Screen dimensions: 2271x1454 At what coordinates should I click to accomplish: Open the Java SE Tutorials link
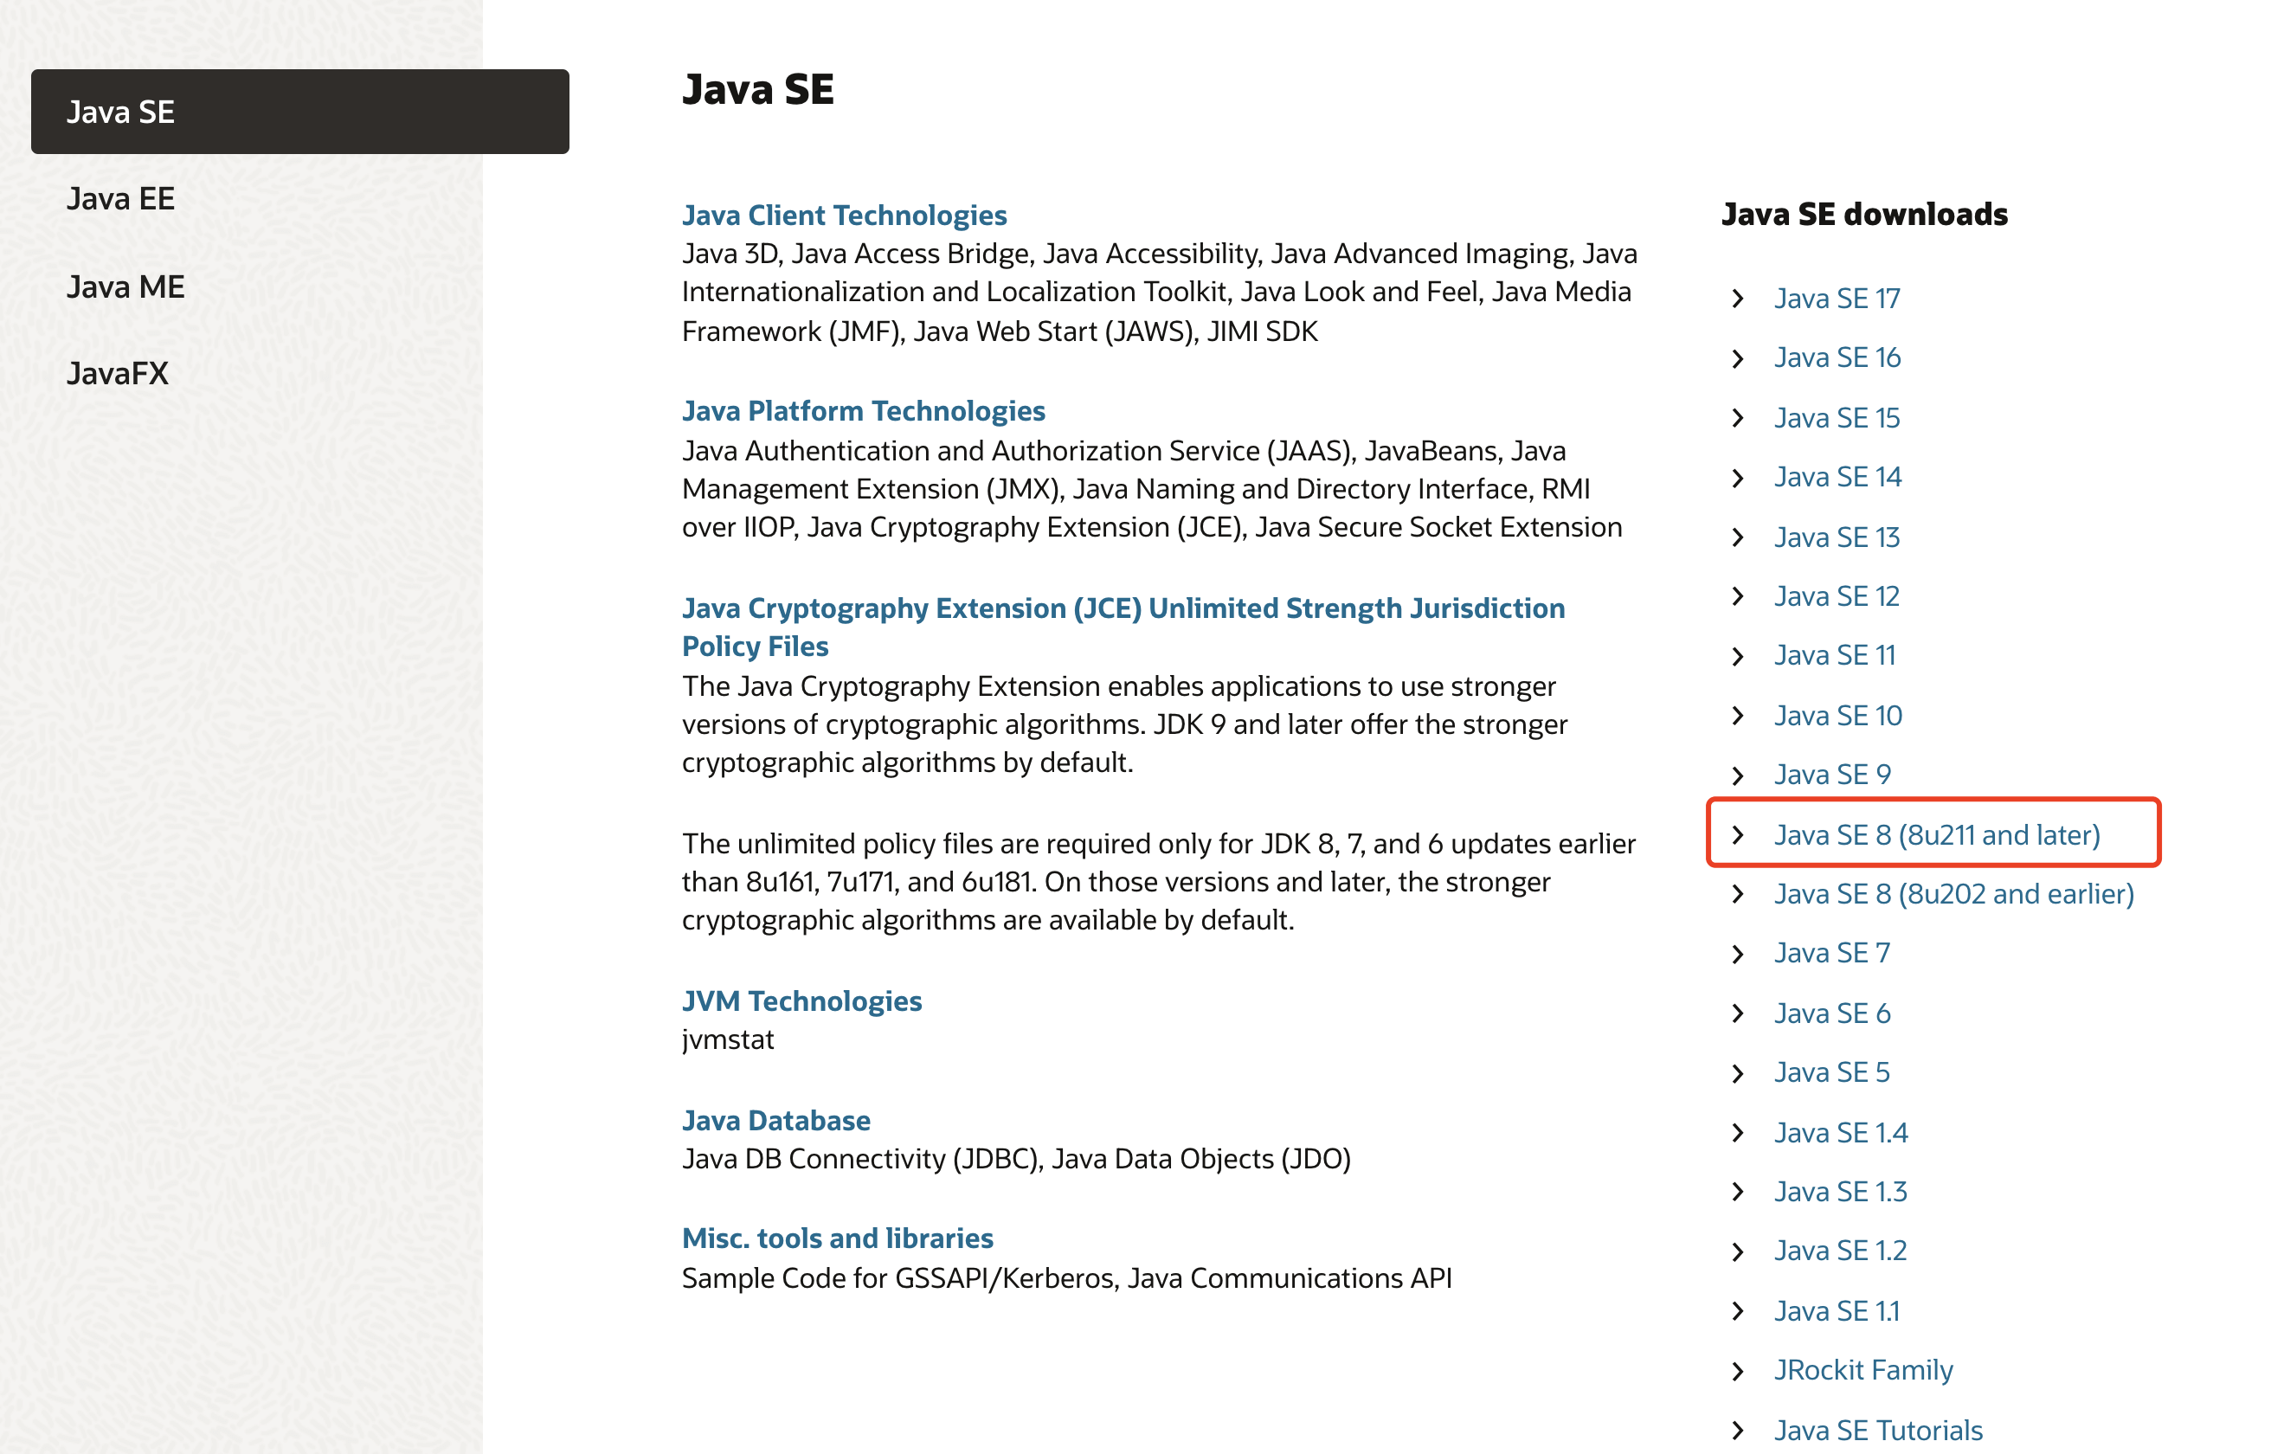(x=1878, y=1431)
